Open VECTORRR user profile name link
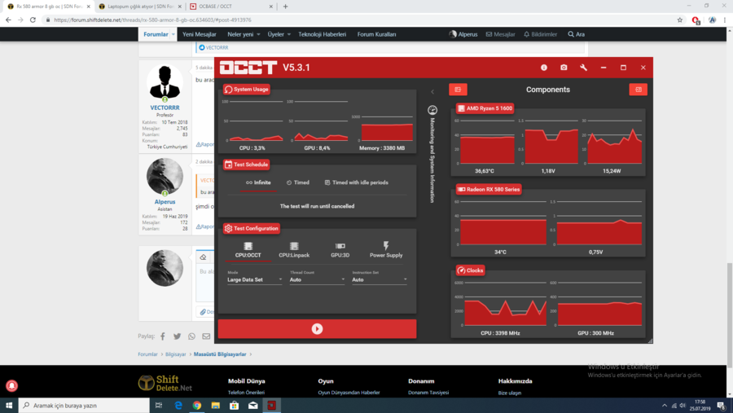The image size is (733, 413). 165,108
